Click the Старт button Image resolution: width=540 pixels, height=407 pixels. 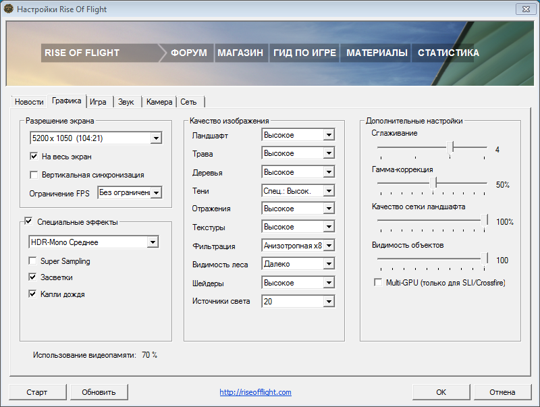point(37,392)
